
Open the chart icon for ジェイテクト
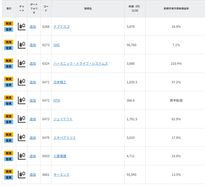pyautogui.click(x=21, y=119)
